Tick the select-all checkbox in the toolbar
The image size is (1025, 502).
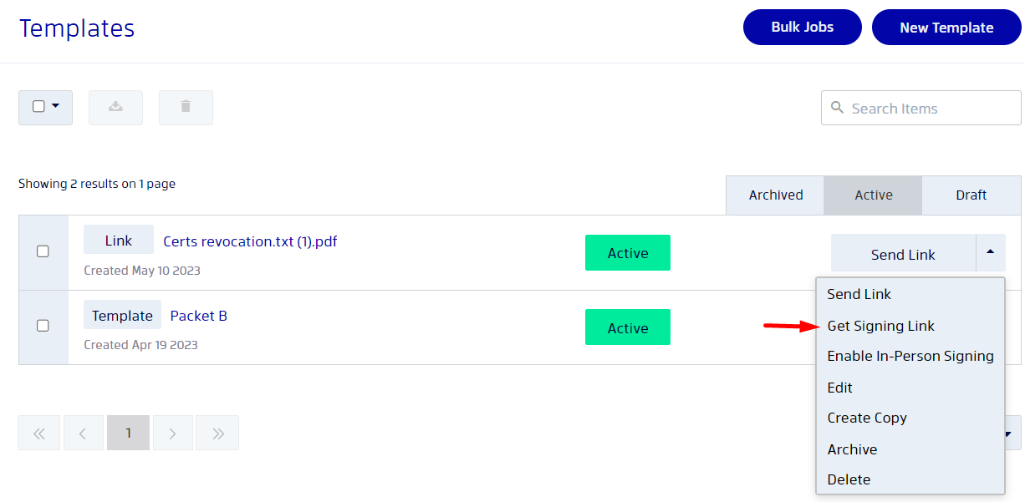click(x=38, y=106)
